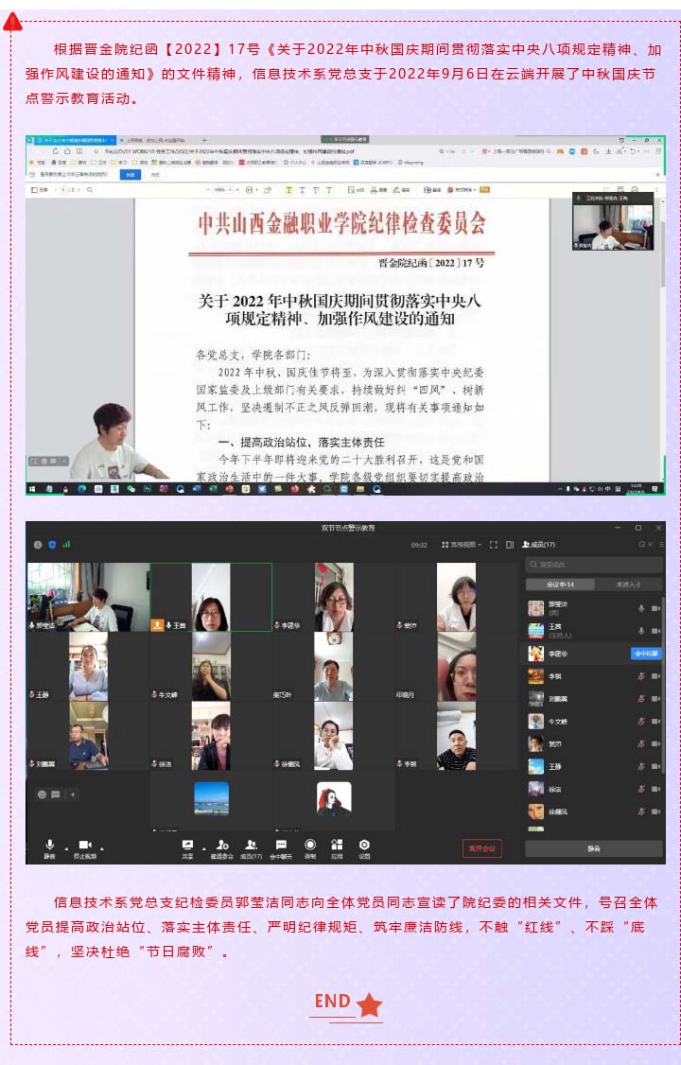This screenshot has width=681, height=1065.
Task: Switch to the in-meeting members tab
Action: pyautogui.click(x=560, y=585)
